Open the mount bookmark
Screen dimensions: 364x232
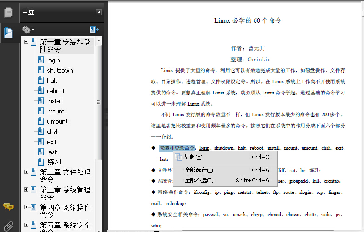pos(56,111)
